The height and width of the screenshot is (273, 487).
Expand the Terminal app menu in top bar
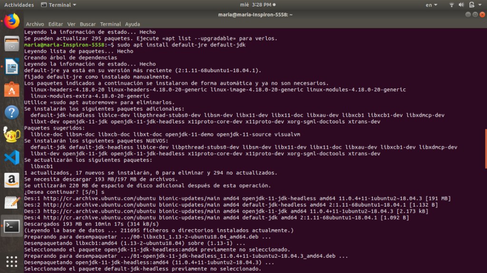pyautogui.click(x=59, y=5)
